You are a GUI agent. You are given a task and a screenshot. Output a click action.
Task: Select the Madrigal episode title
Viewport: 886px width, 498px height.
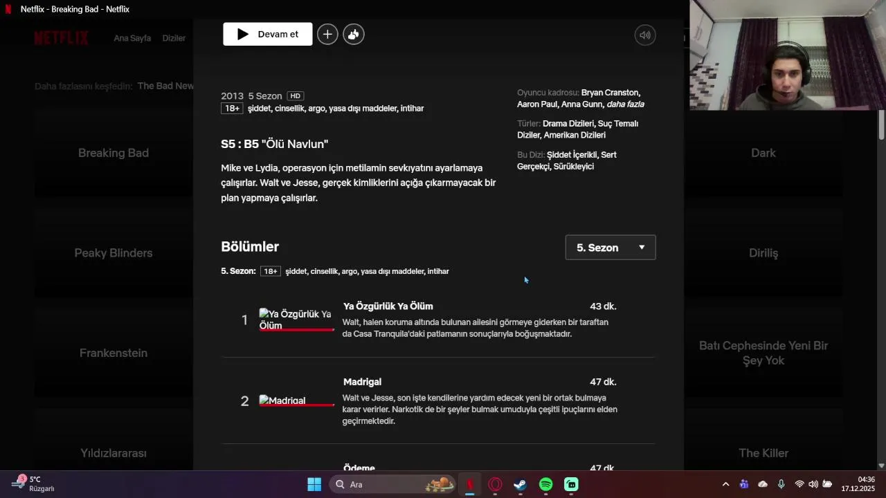[362, 382]
